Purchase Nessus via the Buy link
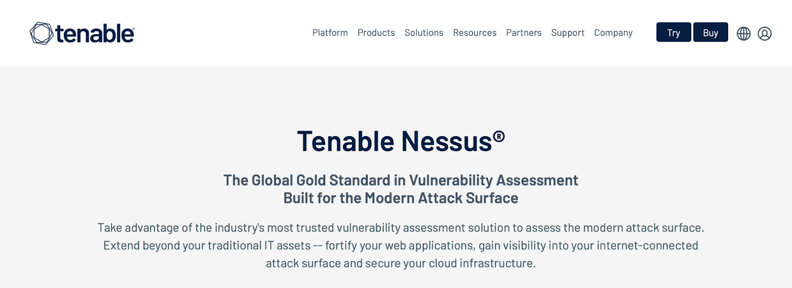Screen dimensions: 792x288 point(710,33)
